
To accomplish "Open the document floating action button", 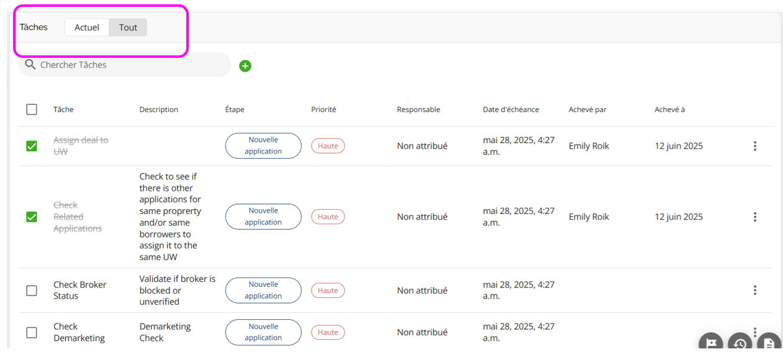I will click(769, 343).
